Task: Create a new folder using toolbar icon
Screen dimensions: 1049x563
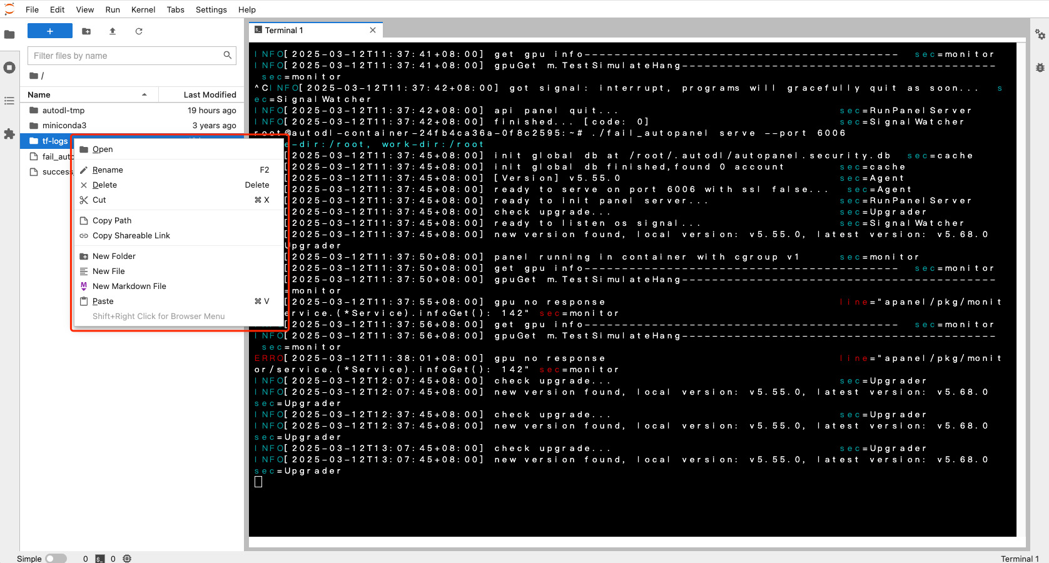Action: click(x=86, y=31)
